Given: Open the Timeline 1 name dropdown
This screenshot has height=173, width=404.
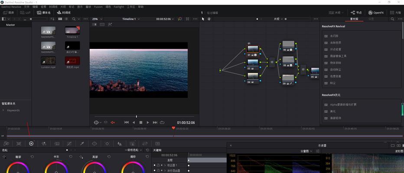Looking at the screenshot, I should [131, 19].
